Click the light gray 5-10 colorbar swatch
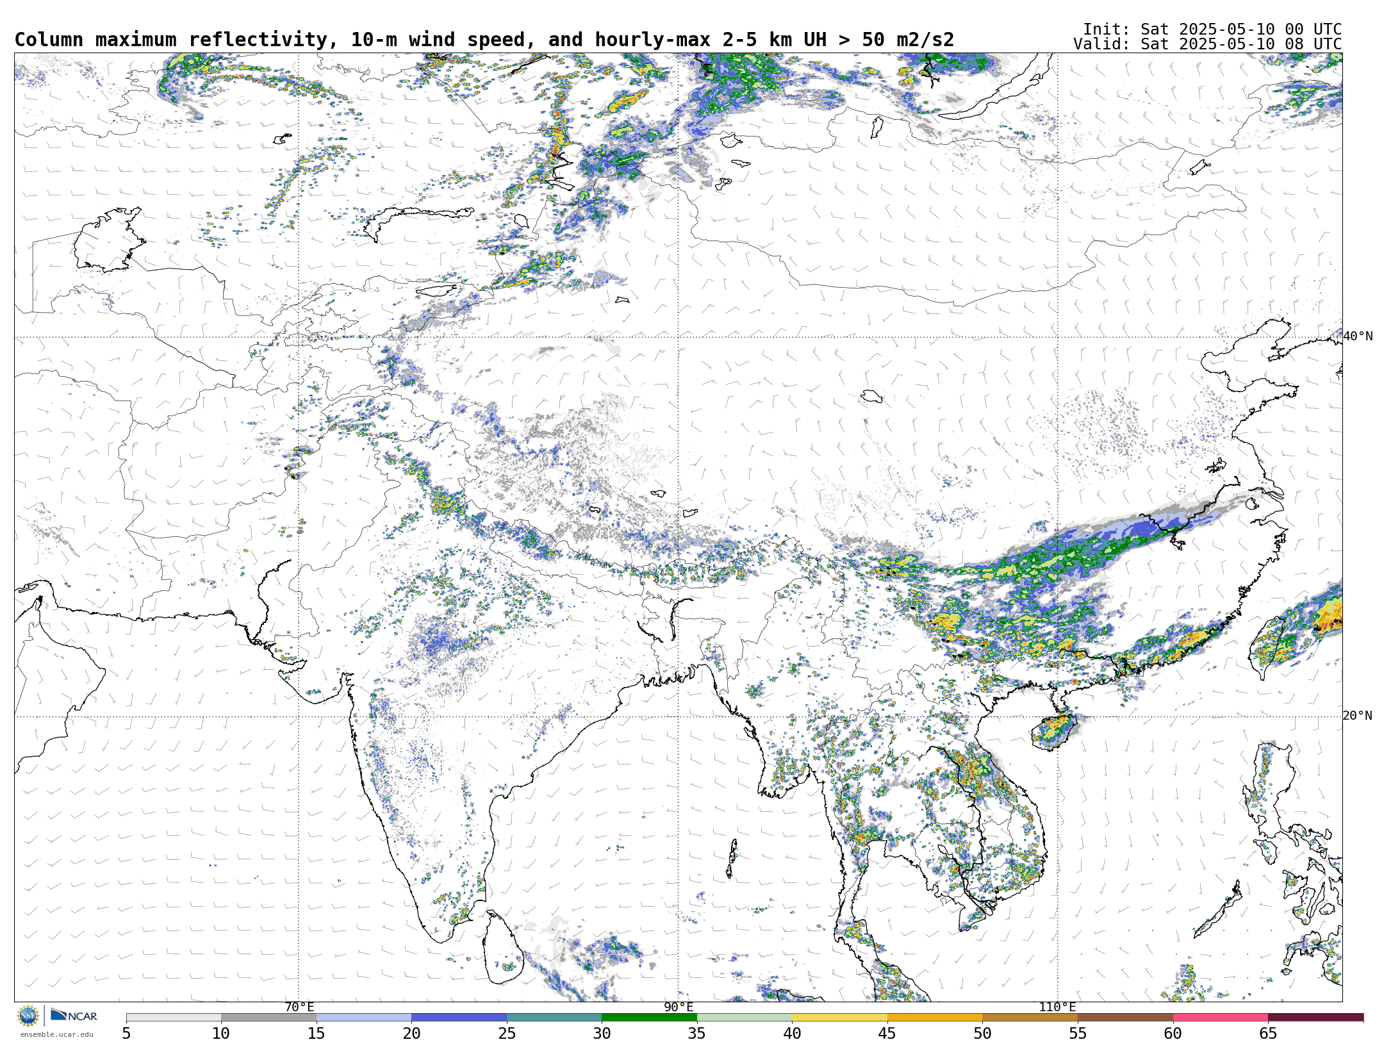This screenshot has width=1384, height=1042. [x=174, y=1018]
